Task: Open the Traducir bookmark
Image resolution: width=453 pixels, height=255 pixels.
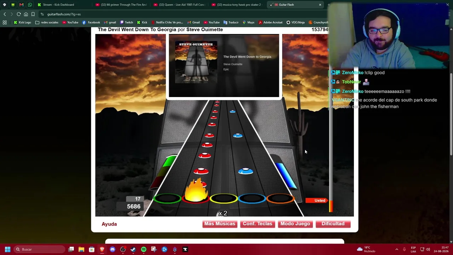Action: click(x=231, y=22)
